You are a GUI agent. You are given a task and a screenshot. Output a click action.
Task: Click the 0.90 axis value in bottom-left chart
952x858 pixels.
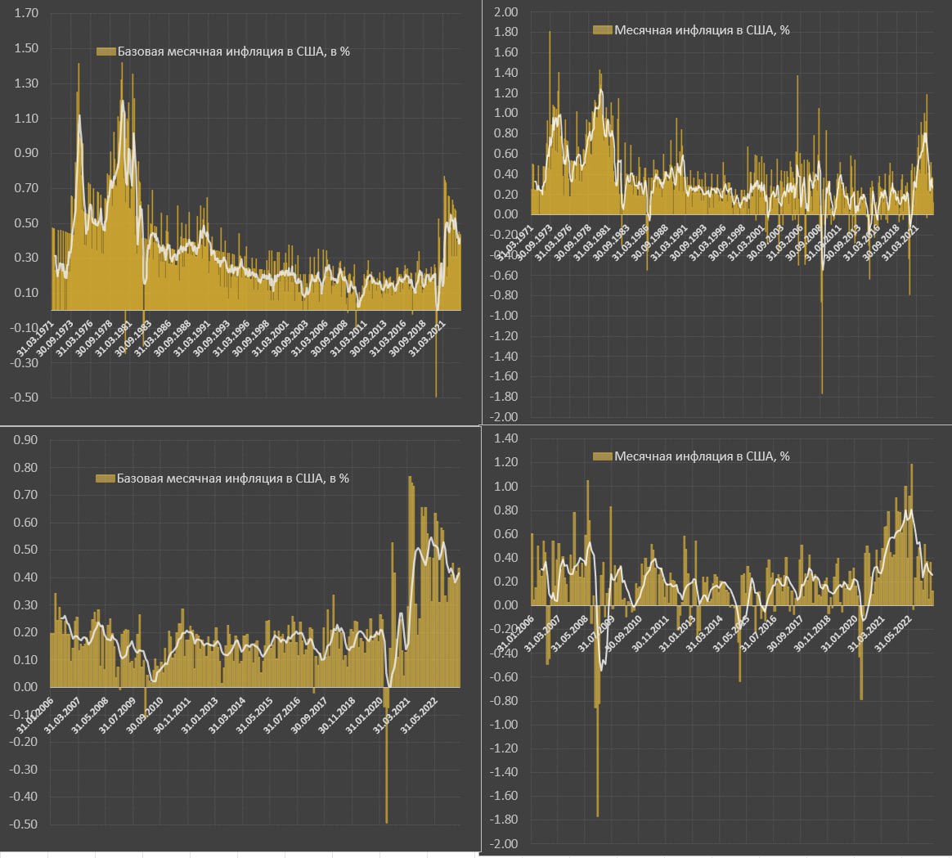[25, 439]
